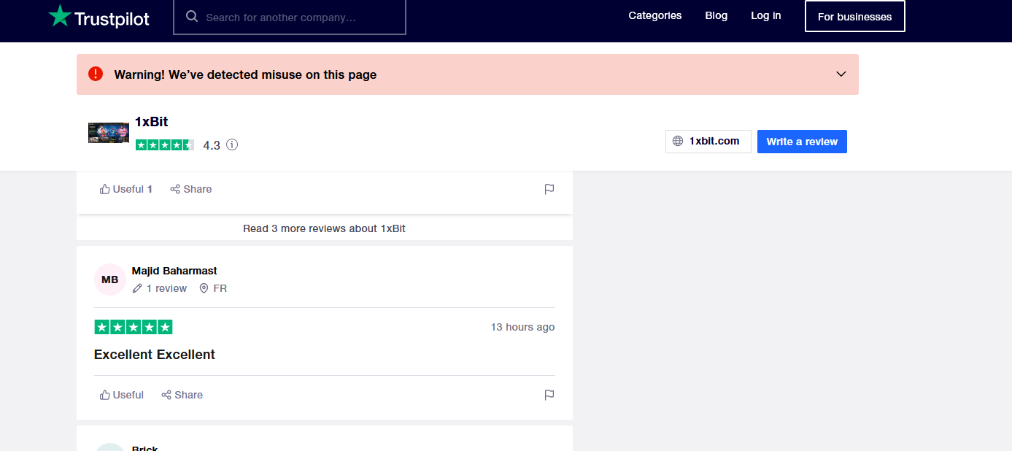This screenshot has height=451, width=1012.
Task: Read the misuse warning message
Action: (245, 74)
